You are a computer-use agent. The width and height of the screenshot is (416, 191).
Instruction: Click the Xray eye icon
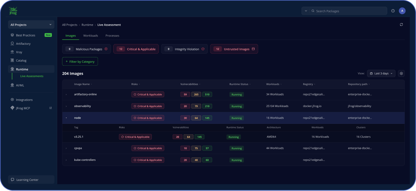point(12,52)
